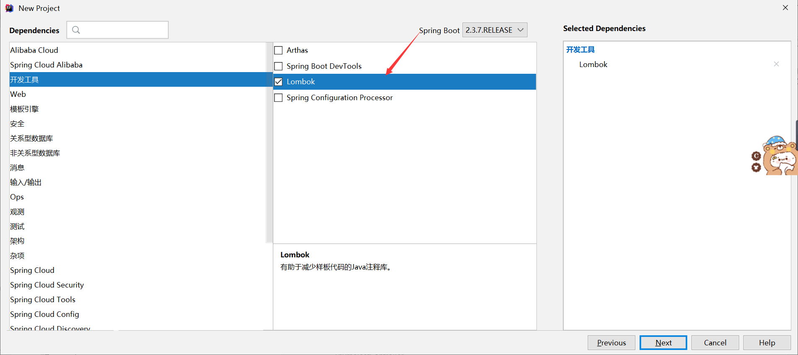The height and width of the screenshot is (355, 798).
Task: Open the Spring Boot version dropdown
Action: coord(495,30)
